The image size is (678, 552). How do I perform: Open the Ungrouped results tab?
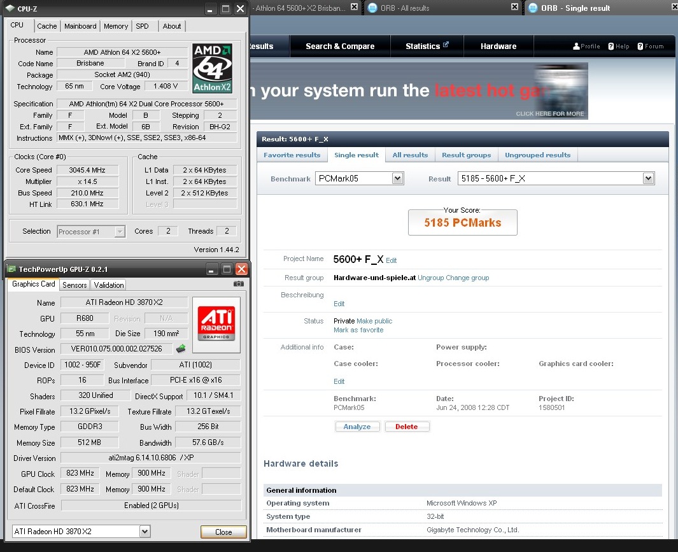coord(537,155)
